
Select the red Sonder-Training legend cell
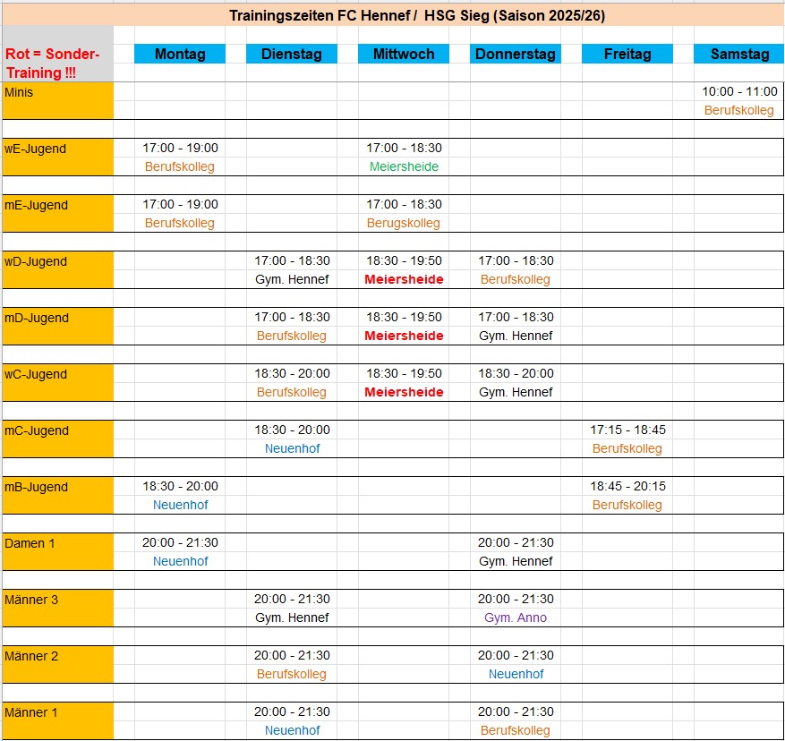[x=58, y=63]
